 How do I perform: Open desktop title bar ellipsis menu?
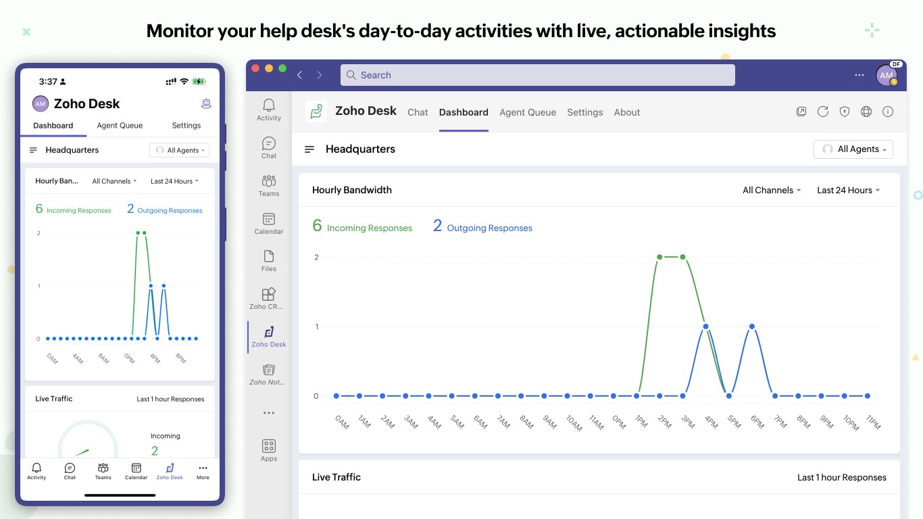click(859, 75)
